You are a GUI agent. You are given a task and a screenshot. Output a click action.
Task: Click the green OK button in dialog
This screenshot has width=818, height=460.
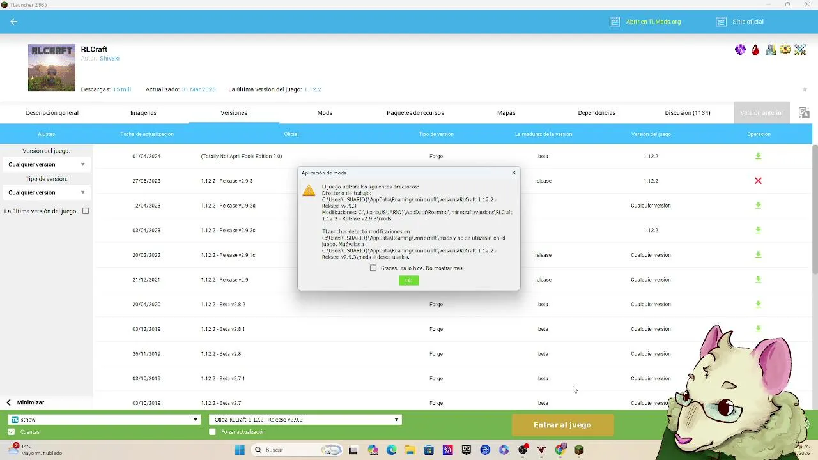click(408, 280)
